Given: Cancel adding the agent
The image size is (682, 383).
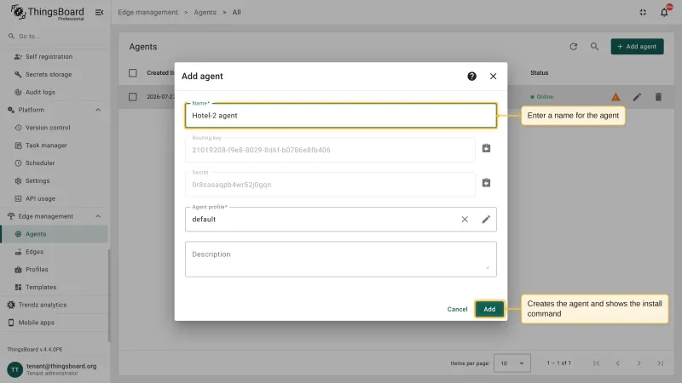Looking at the screenshot, I should pyautogui.click(x=457, y=309).
